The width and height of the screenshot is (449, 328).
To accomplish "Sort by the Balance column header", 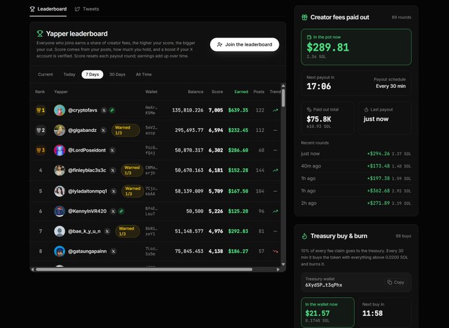I will pyautogui.click(x=195, y=92).
